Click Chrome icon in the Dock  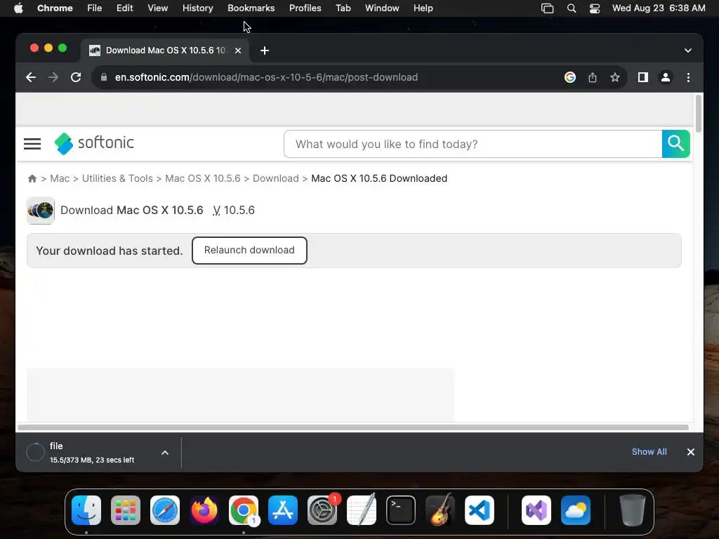244,510
